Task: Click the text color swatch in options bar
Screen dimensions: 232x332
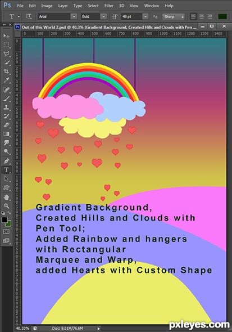Action: pyautogui.click(x=222, y=16)
